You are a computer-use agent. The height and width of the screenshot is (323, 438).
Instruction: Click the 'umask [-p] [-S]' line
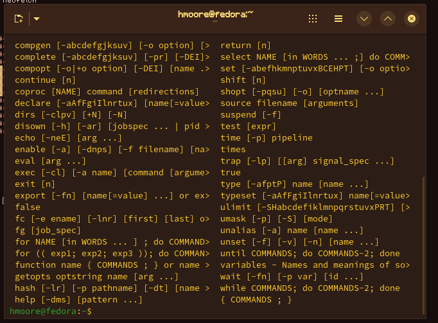(x=276, y=219)
